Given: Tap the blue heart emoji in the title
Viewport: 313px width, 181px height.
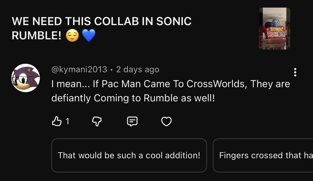Looking at the screenshot, I should click(x=89, y=36).
